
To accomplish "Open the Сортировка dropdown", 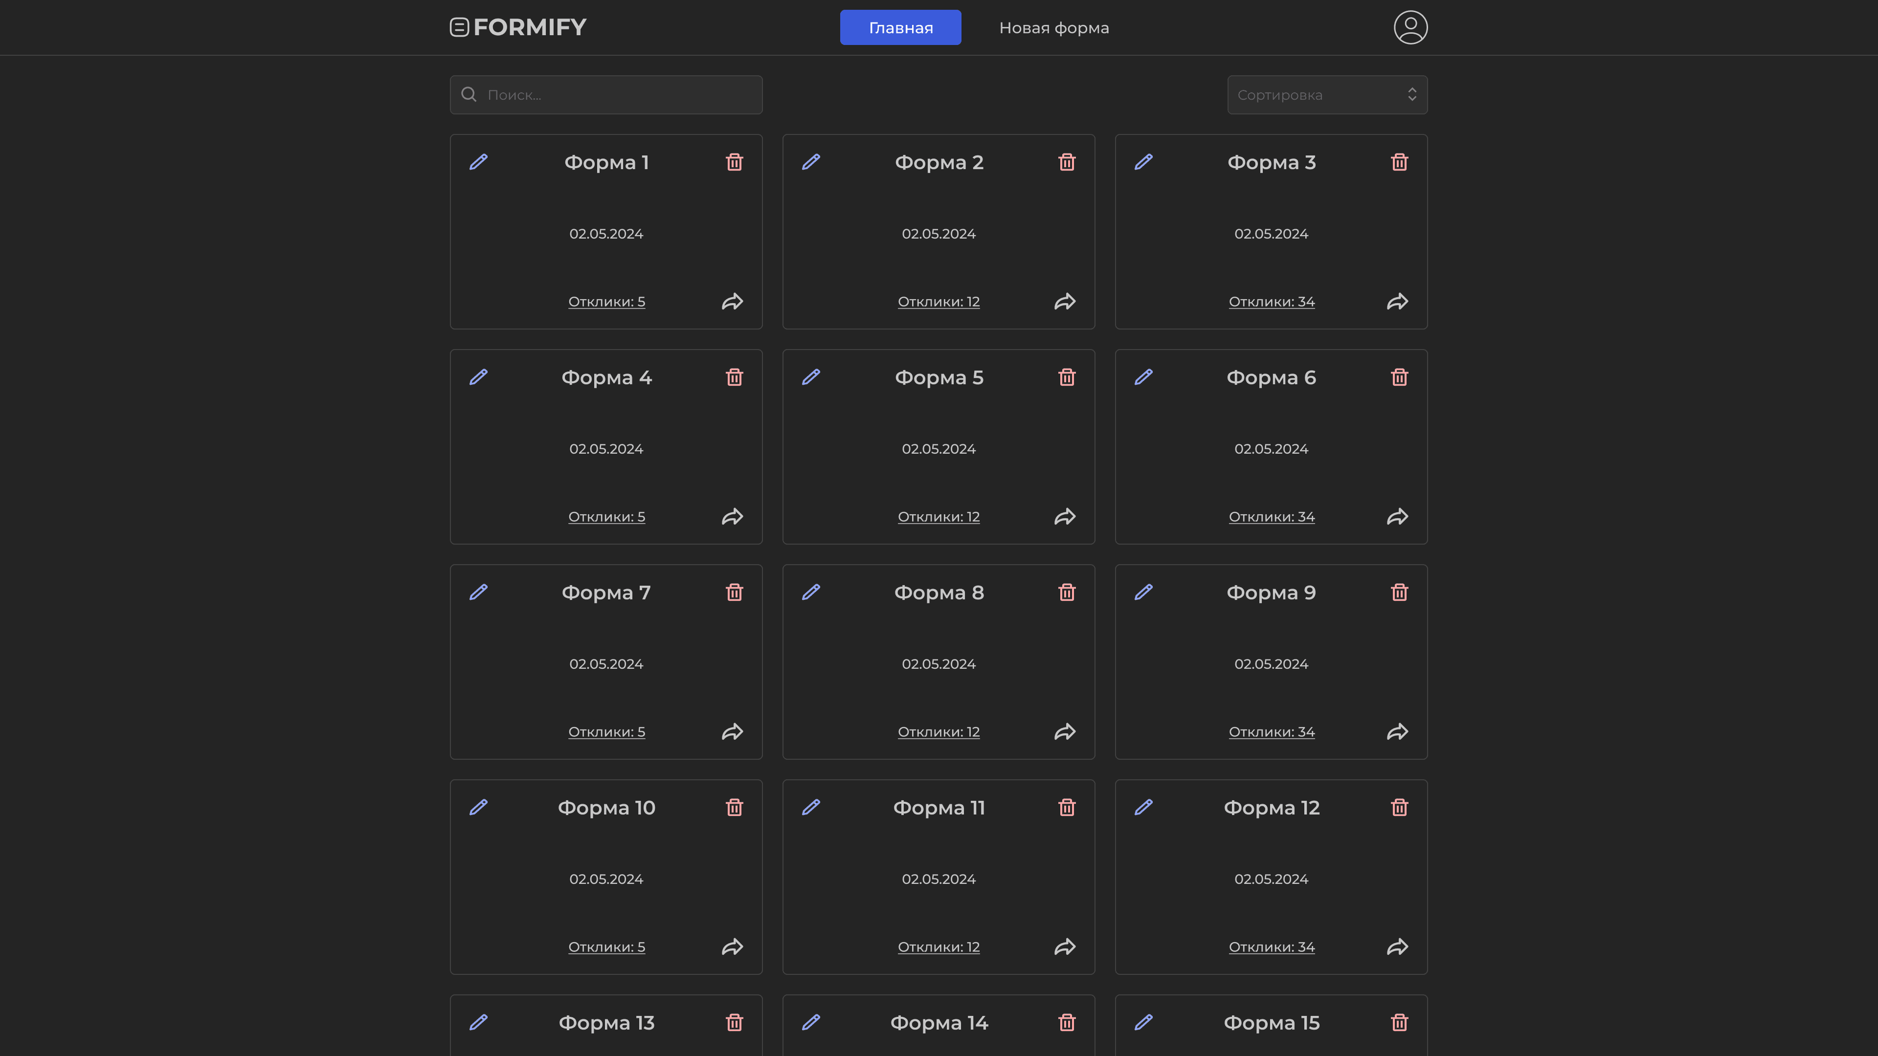I will coord(1327,95).
